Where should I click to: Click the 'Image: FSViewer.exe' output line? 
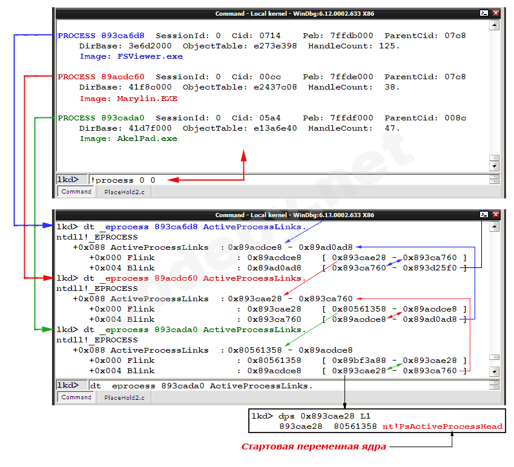tap(131, 56)
